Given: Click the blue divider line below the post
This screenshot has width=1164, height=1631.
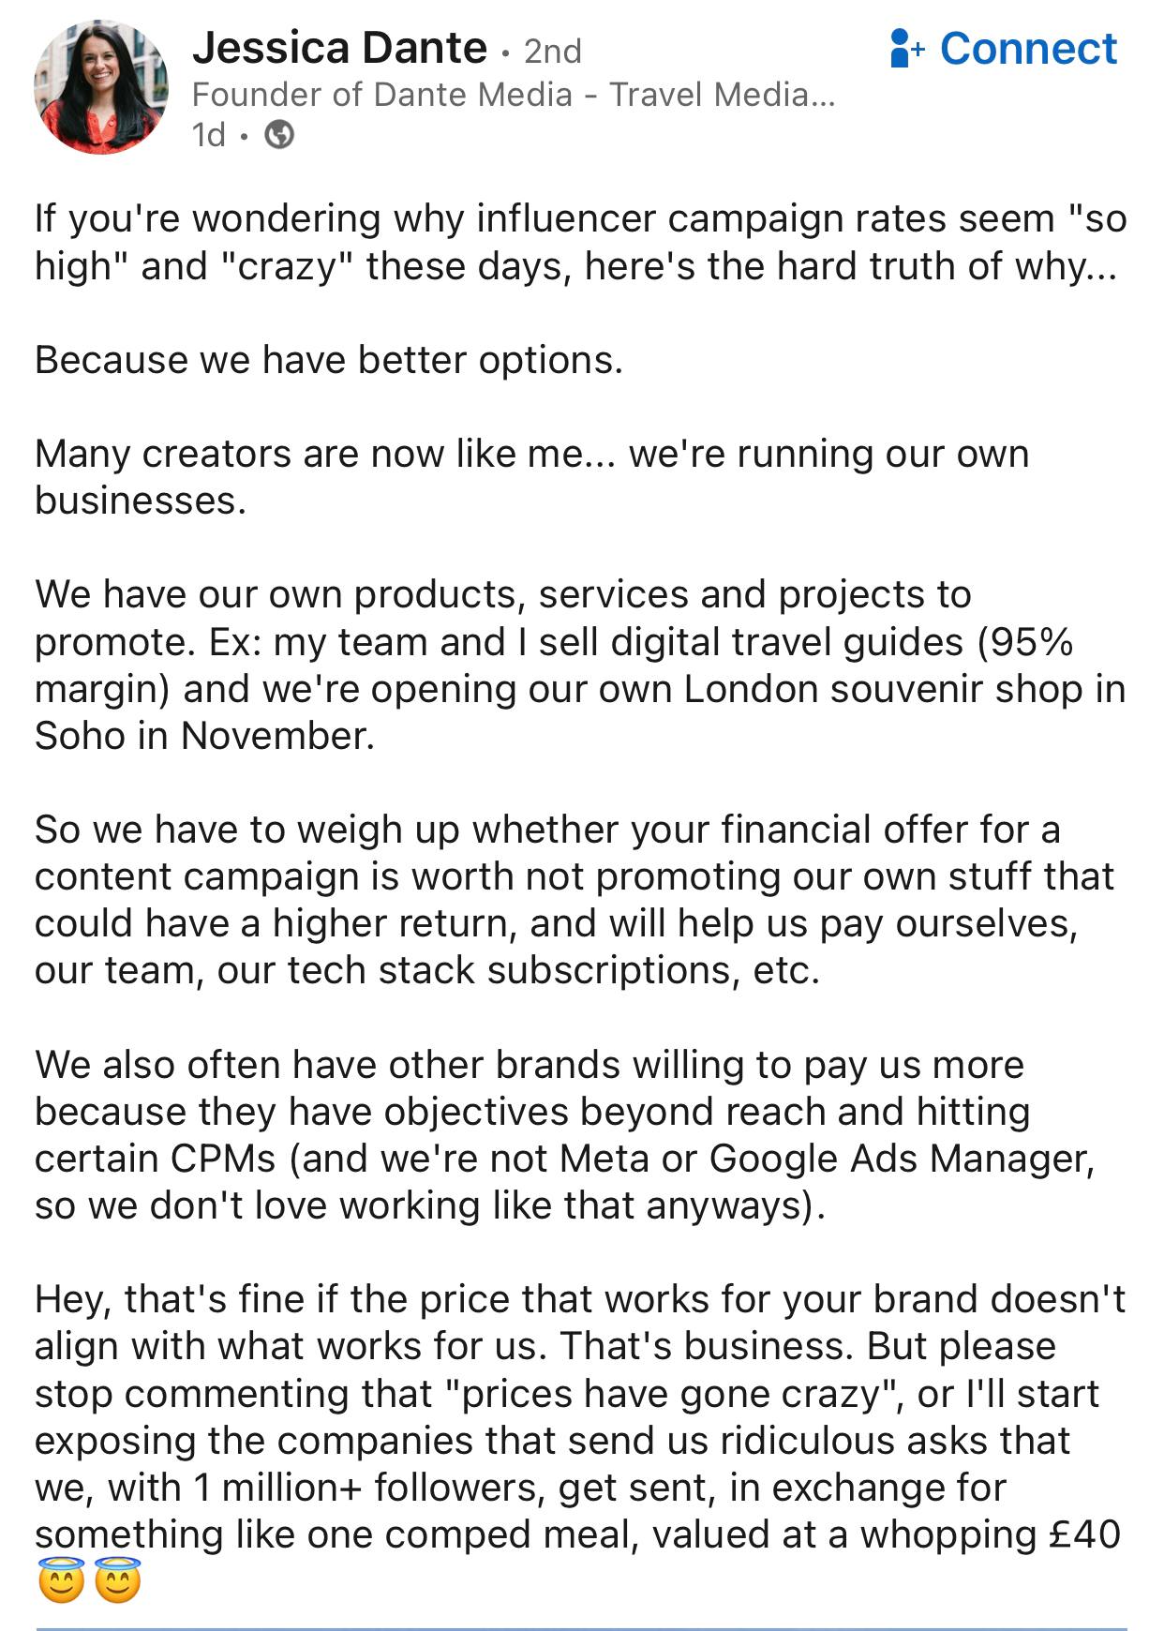Looking at the screenshot, I should (581, 1624).
